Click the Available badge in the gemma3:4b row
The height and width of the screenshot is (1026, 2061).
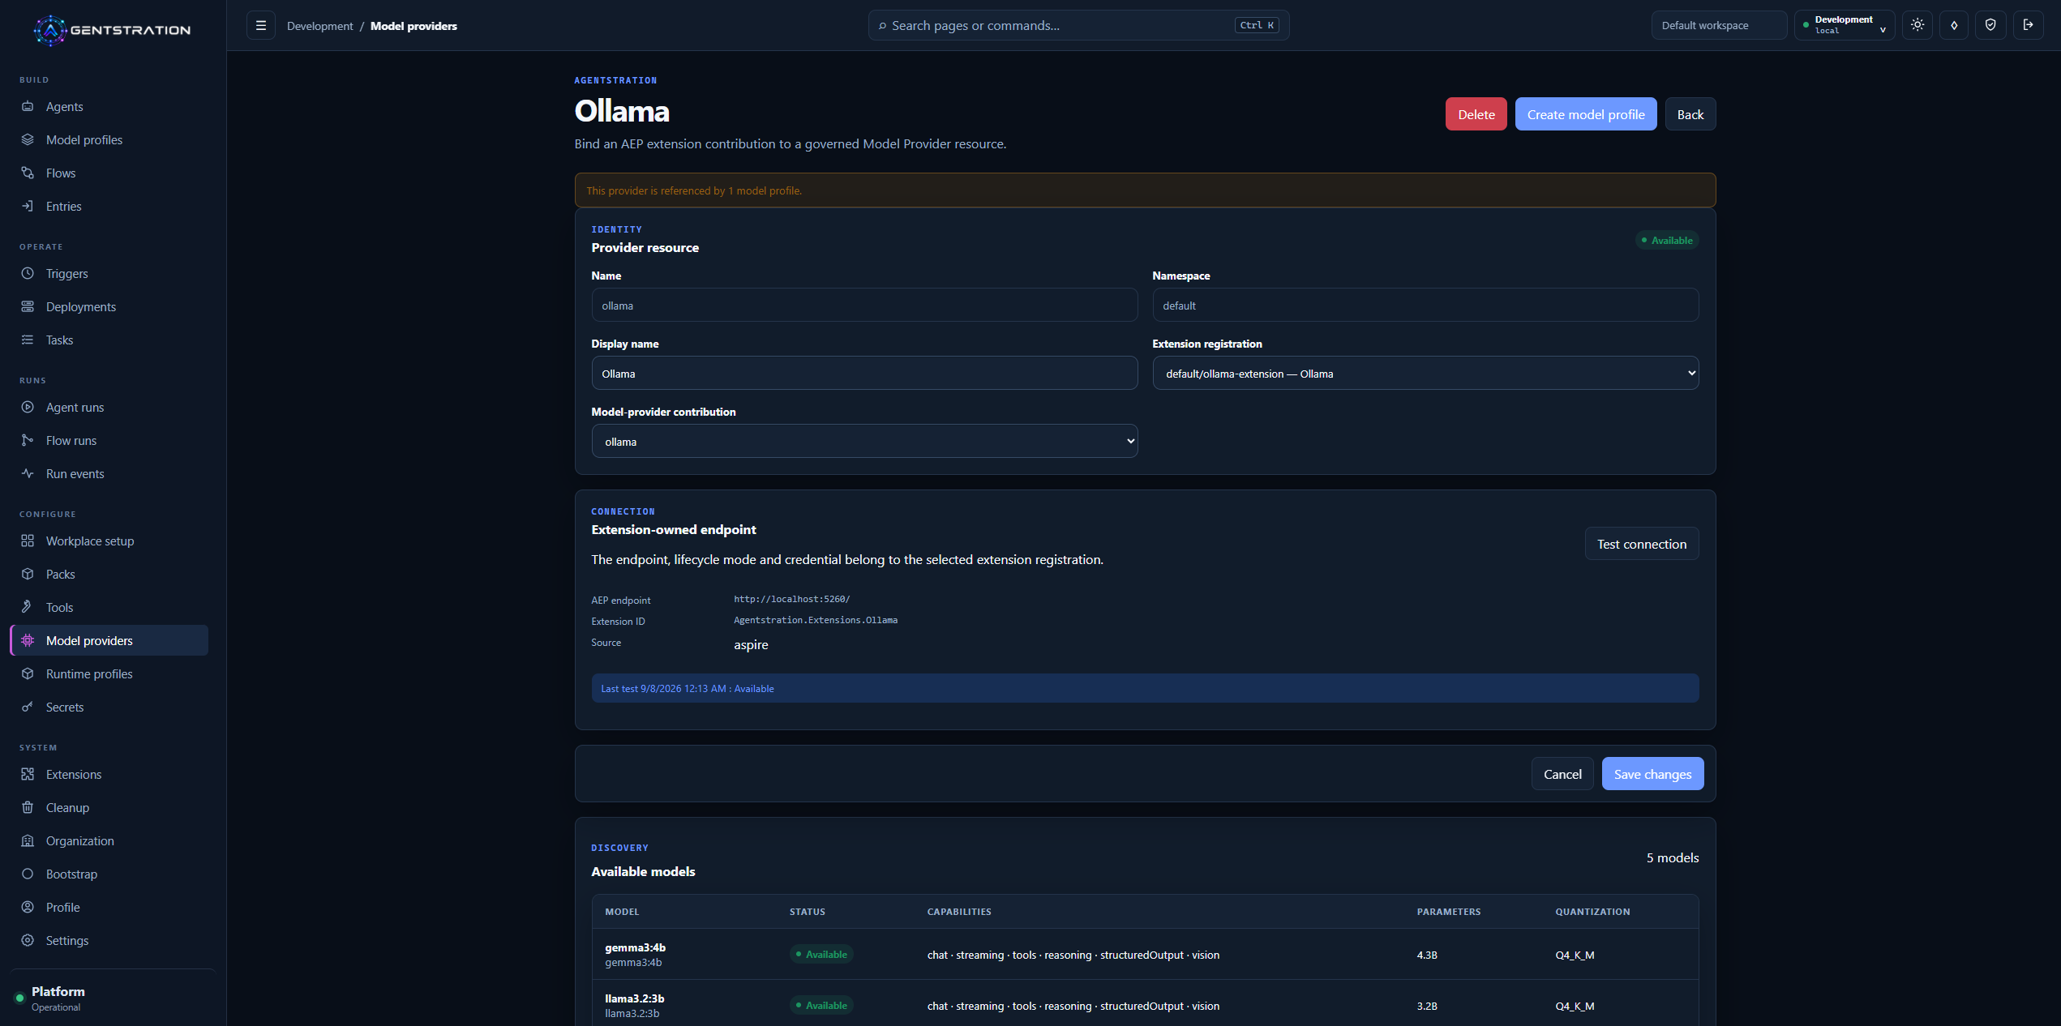(821, 955)
